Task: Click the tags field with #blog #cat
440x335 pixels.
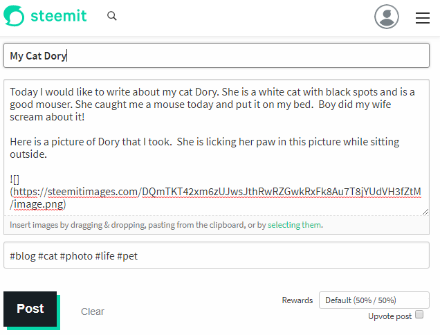Action: coord(208,256)
